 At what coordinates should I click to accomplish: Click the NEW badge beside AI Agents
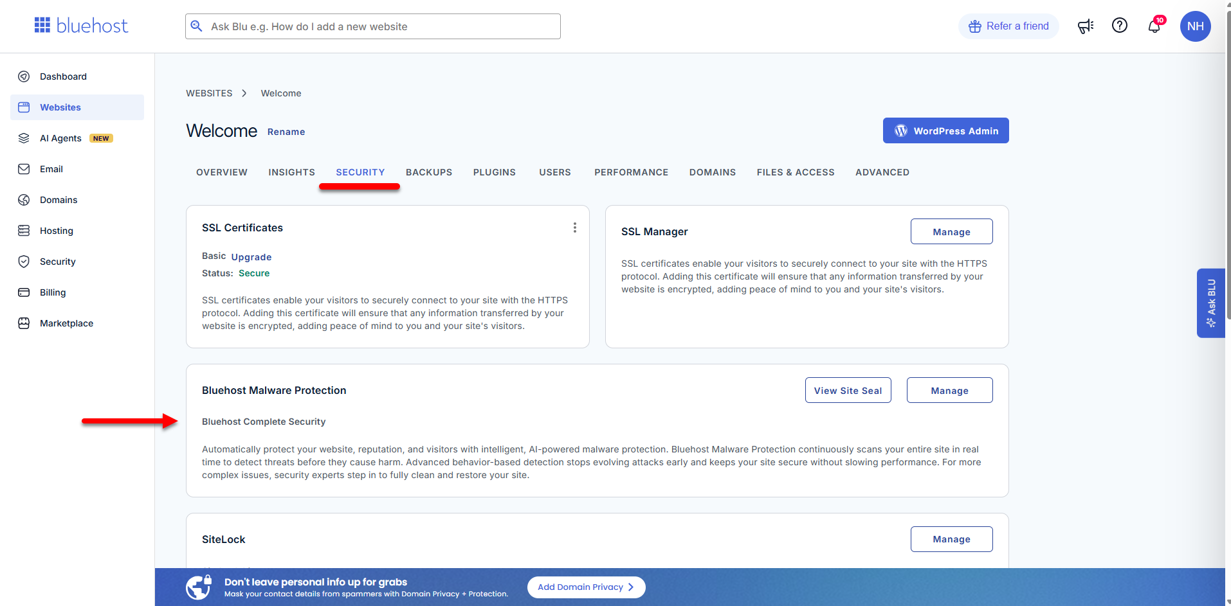(101, 138)
